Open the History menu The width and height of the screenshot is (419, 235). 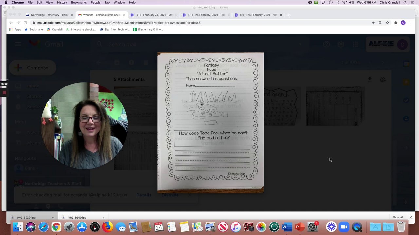click(62, 2)
